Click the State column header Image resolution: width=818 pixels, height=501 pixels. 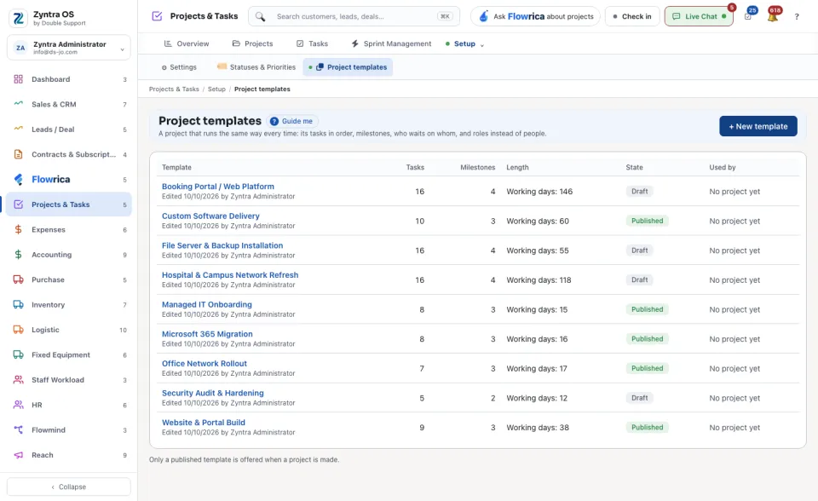[x=634, y=168]
